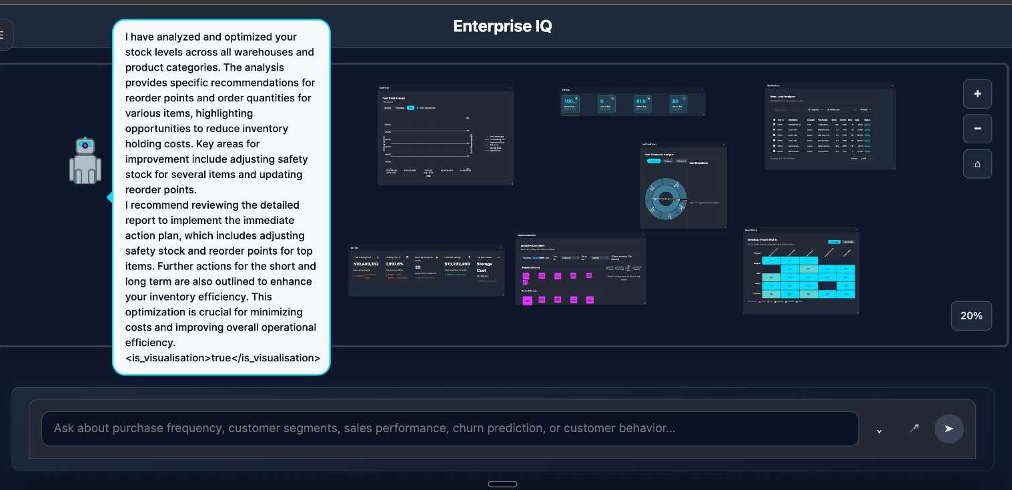
Task: Click the microphone voice input icon
Action: (x=914, y=429)
